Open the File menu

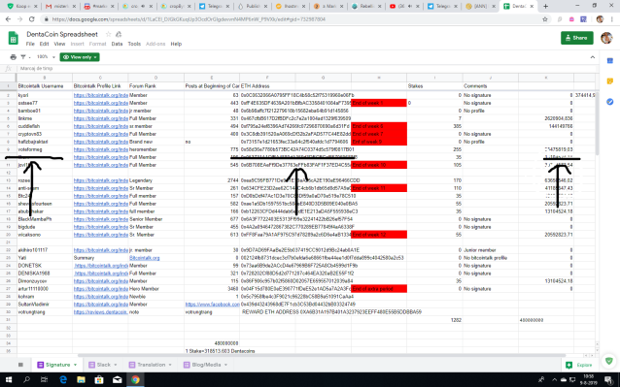[30, 44]
